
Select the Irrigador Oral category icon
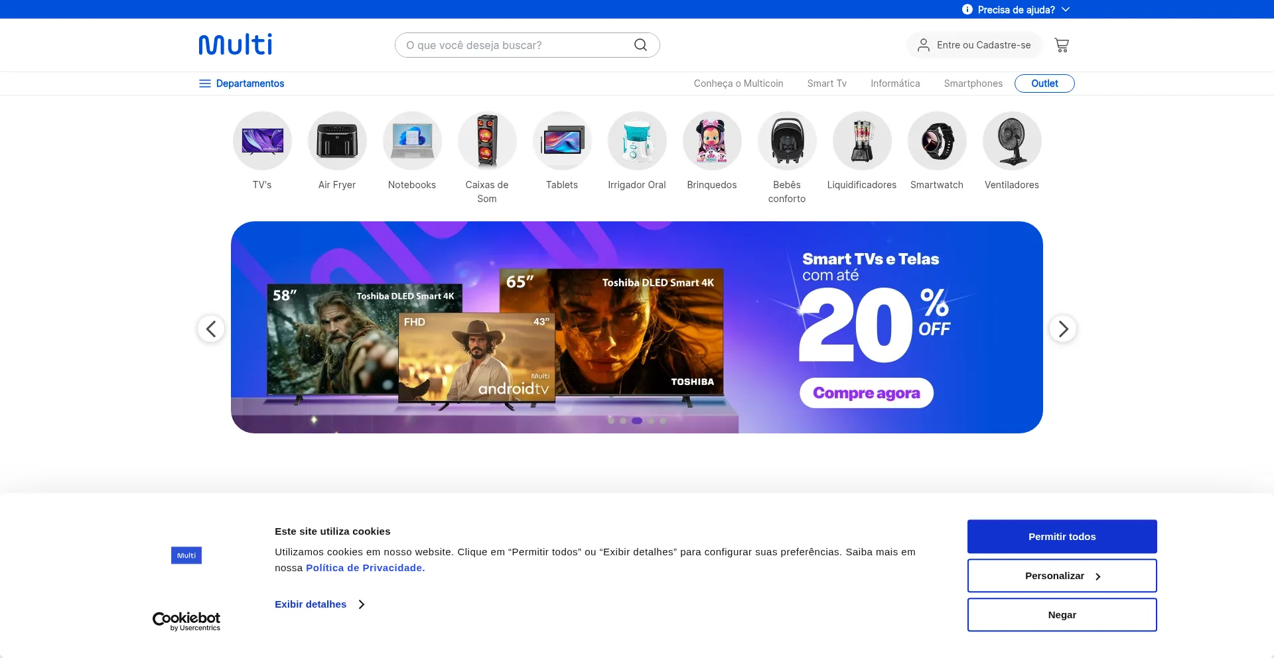pyautogui.click(x=637, y=140)
